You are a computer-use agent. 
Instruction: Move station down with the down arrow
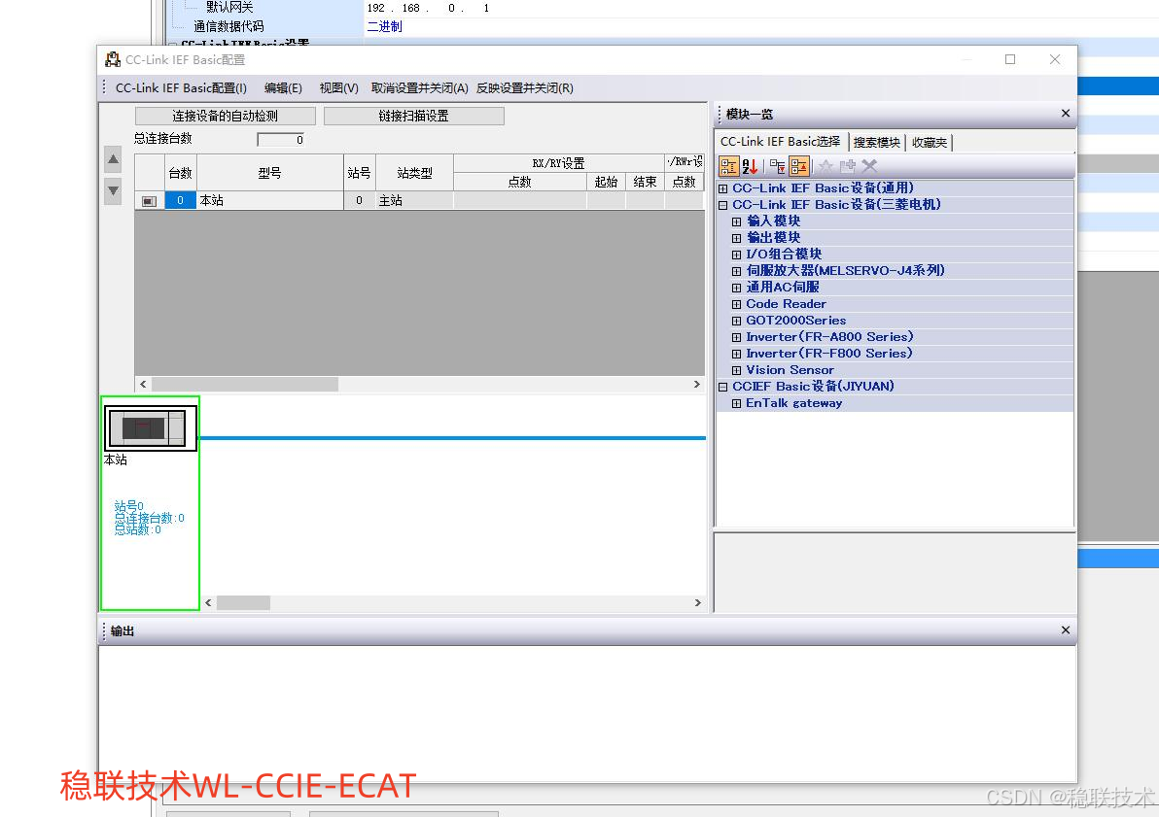pyautogui.click(x=113, y=191)
